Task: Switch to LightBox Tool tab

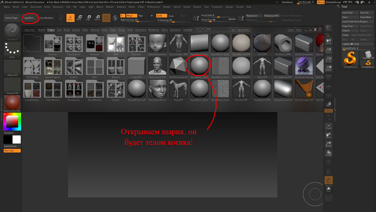Action: (x=59, y=30)
